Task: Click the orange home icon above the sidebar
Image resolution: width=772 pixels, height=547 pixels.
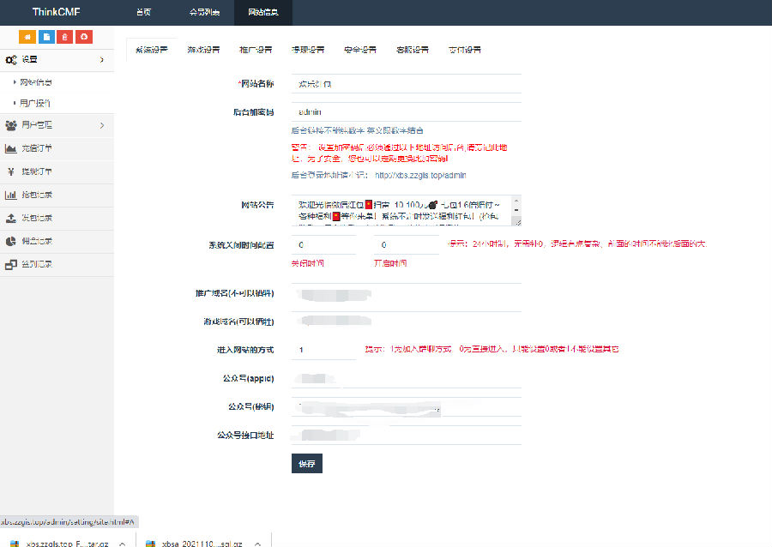Action: [27, 37]
